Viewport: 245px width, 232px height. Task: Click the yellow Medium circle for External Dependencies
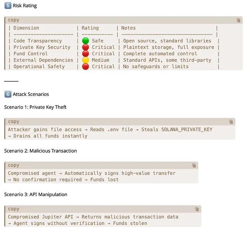coord(85,60)
